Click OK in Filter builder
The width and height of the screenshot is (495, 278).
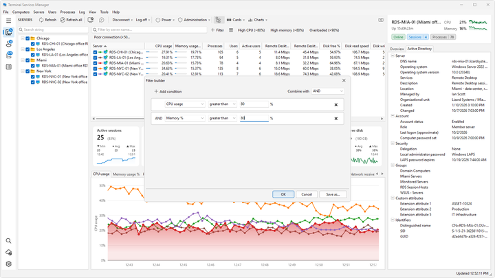click(x=283, y=194)
